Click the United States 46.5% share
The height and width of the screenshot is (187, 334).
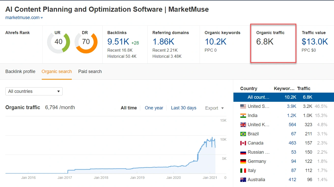321,106
